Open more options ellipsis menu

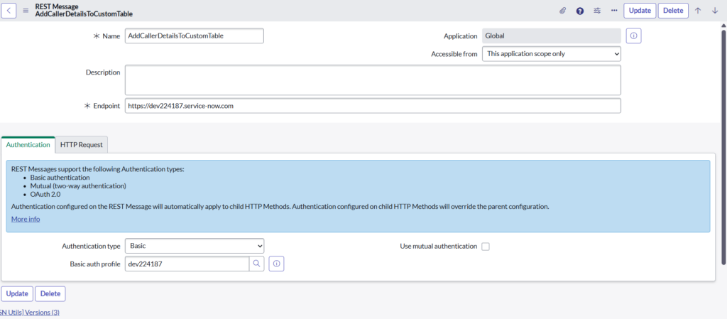point(614,11)
